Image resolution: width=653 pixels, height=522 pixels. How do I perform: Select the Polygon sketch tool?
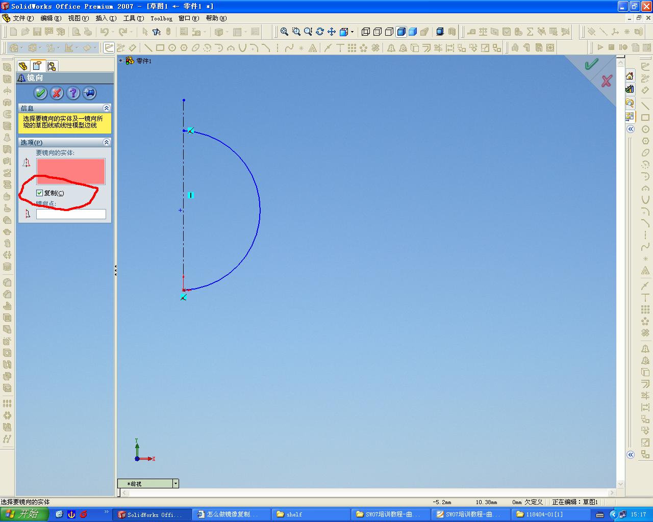click(x=184, y=48)
